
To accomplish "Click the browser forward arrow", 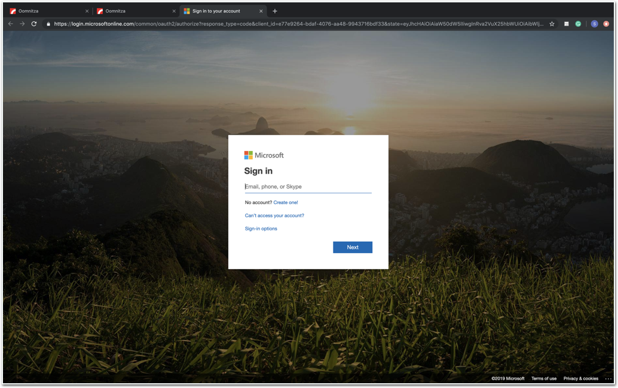I will [x=22, y=24].
